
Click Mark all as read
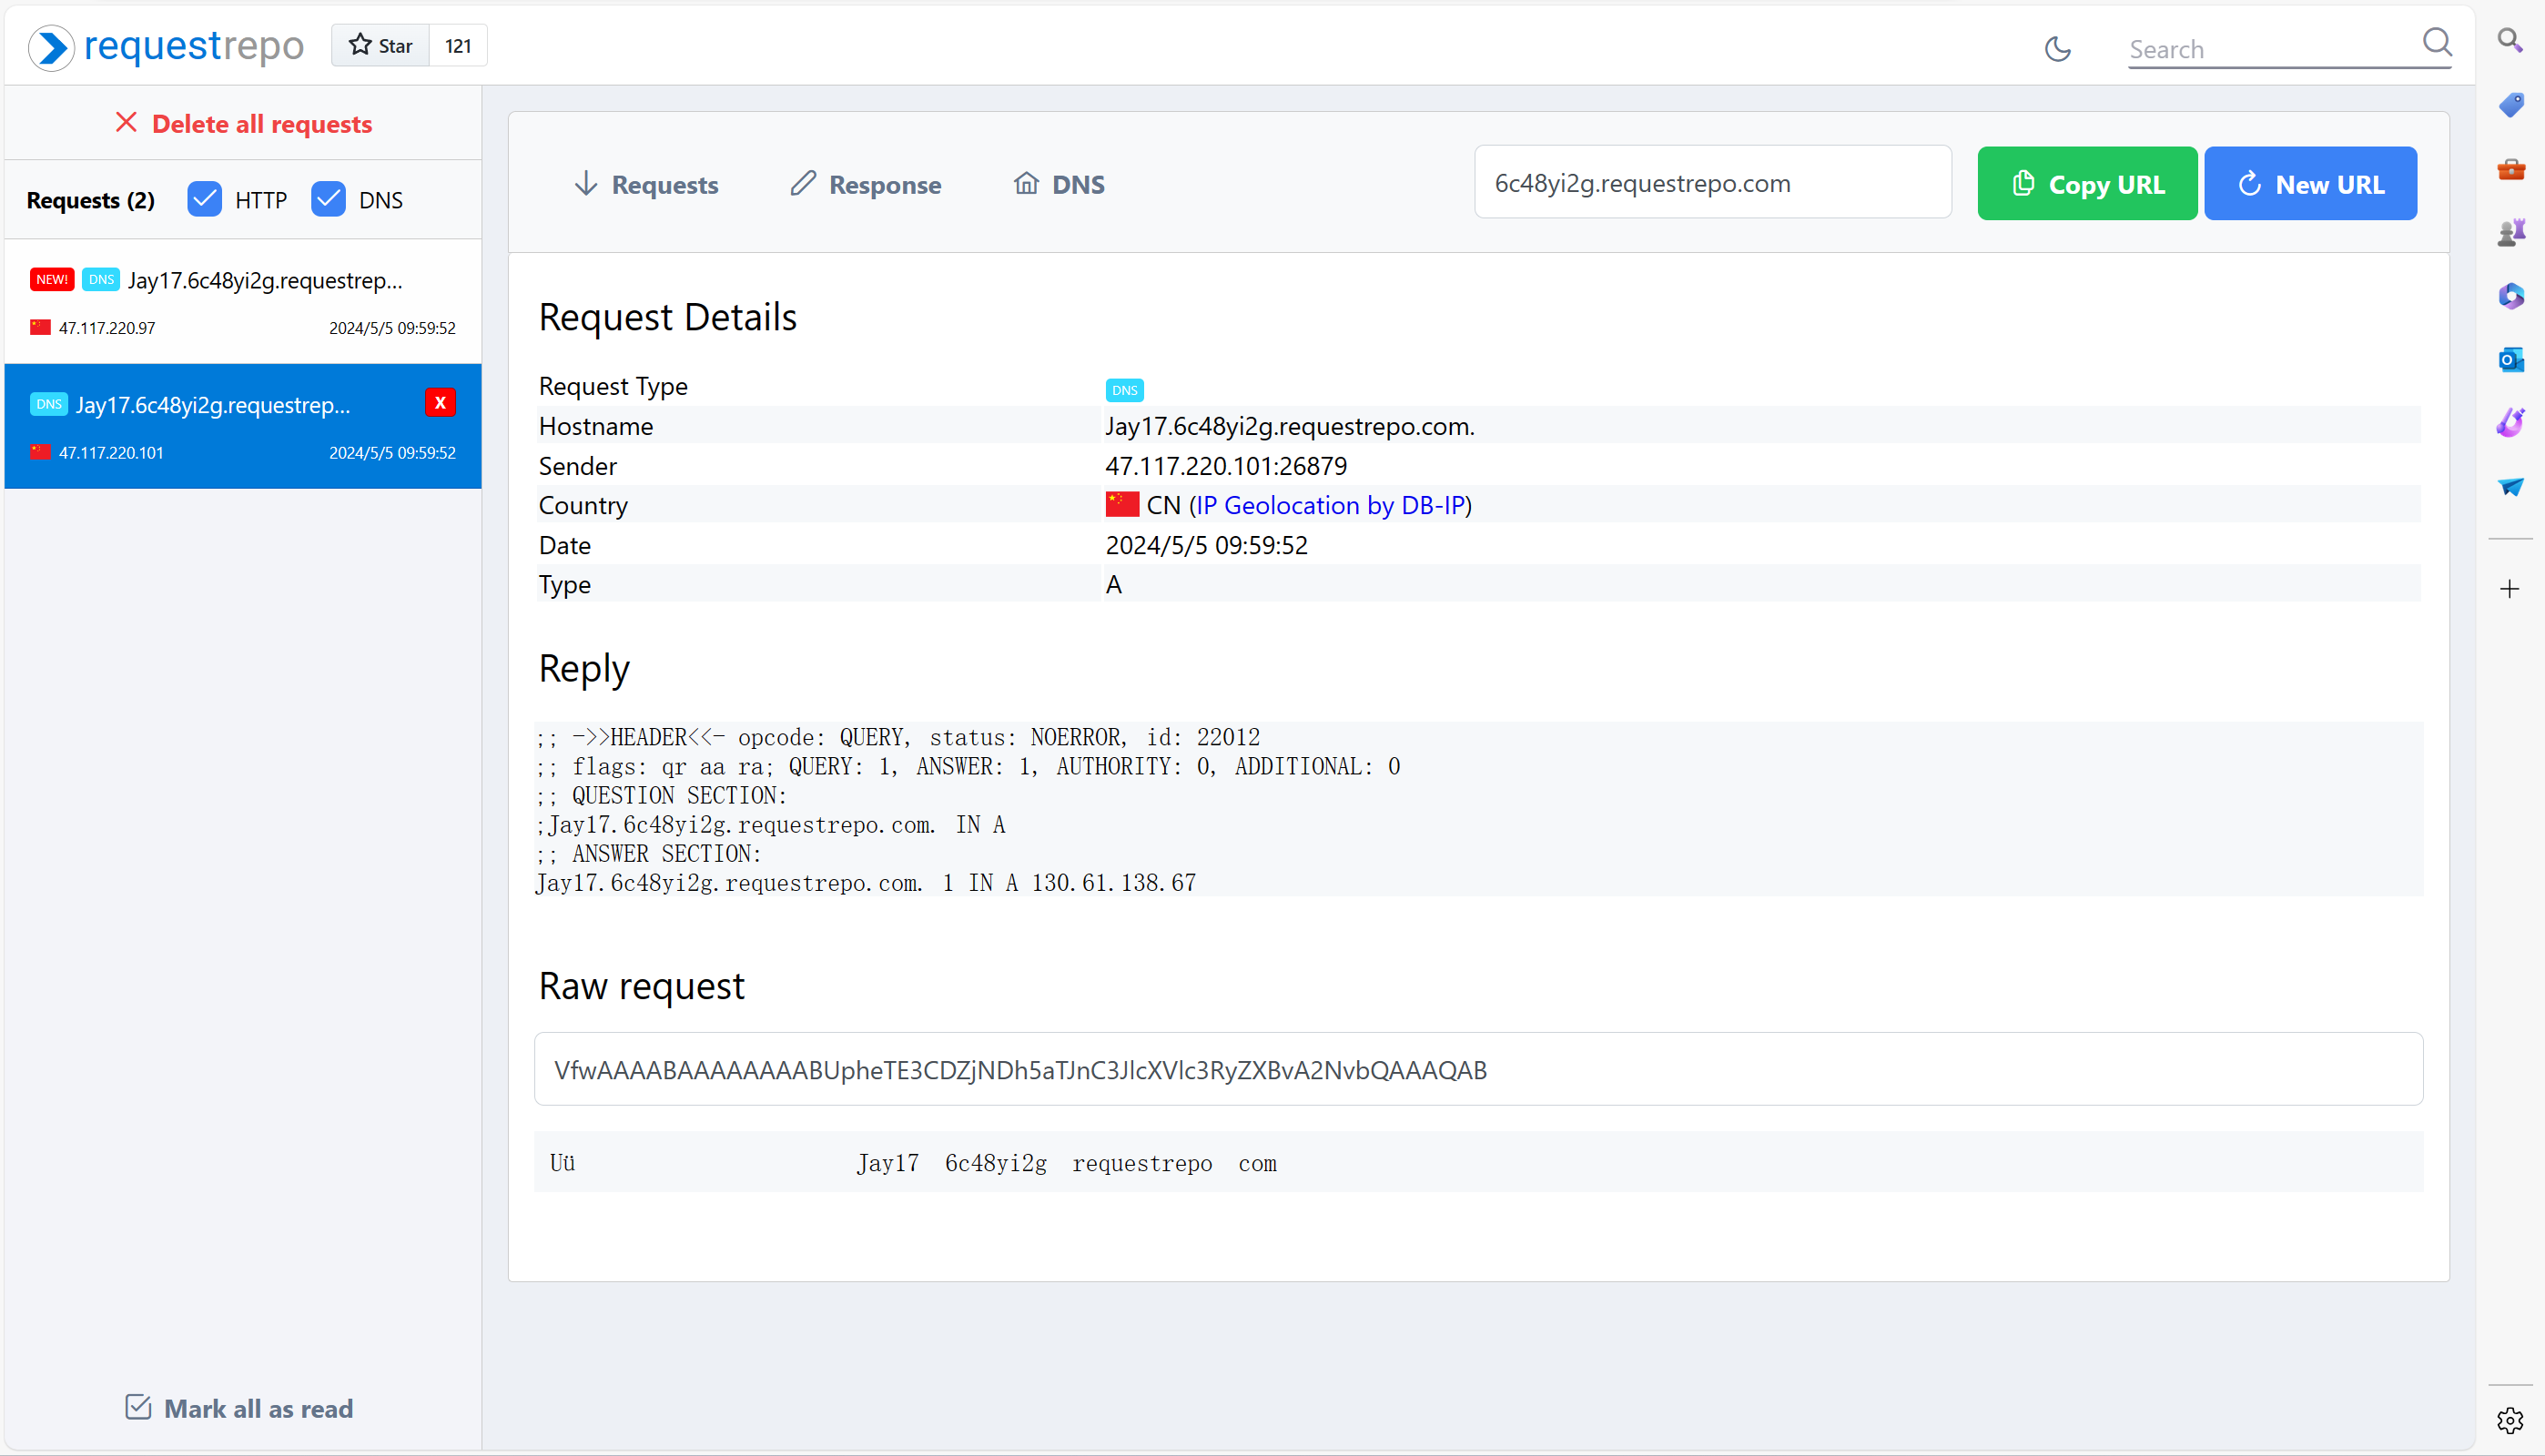click(239, 1408)
